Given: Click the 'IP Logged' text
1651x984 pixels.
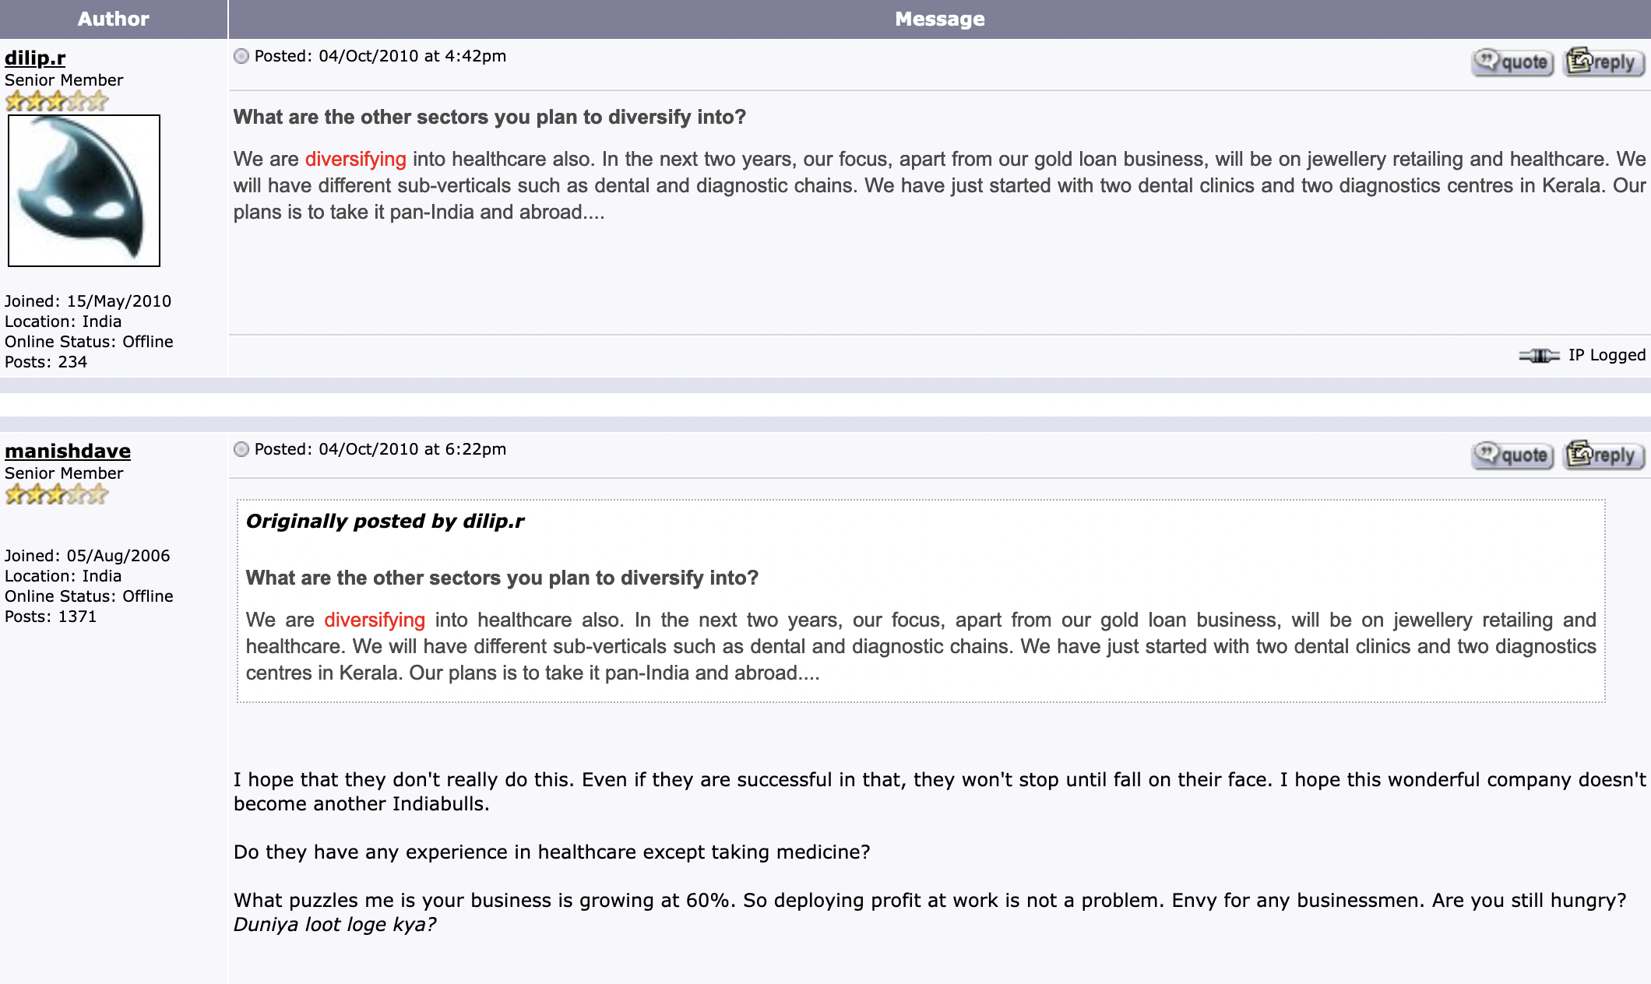Looking at the screenshot, I should [1607, 355].
